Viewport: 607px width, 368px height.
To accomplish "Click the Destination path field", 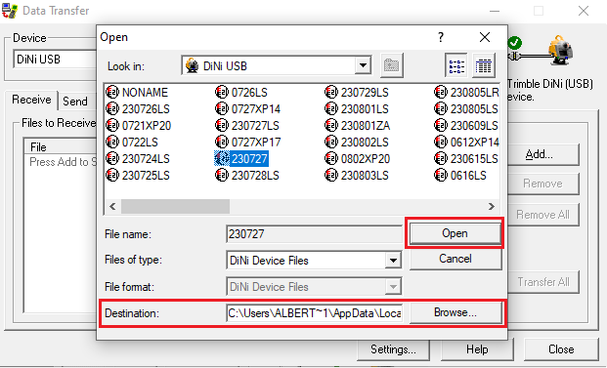I will tap(314, 312).
